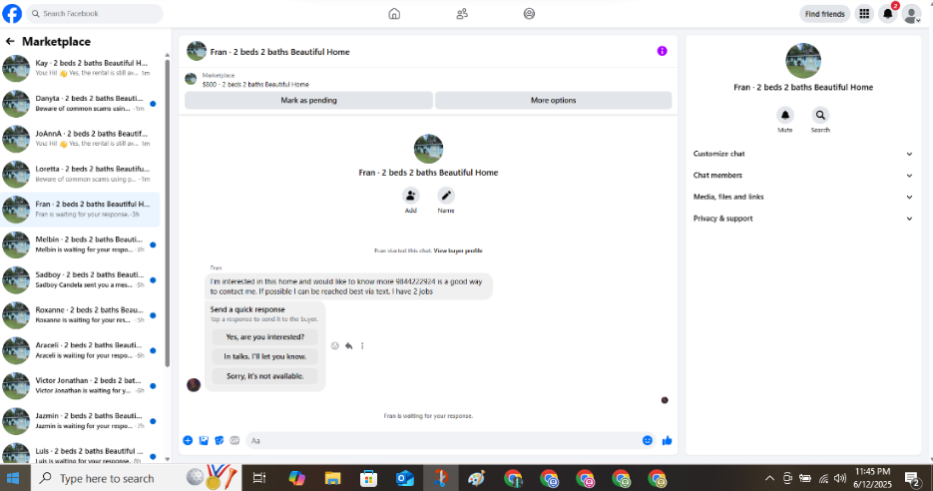Open Jazmin's conversation in the list
The height and width of the screenshot is (491, 933).
coord(81,421)
